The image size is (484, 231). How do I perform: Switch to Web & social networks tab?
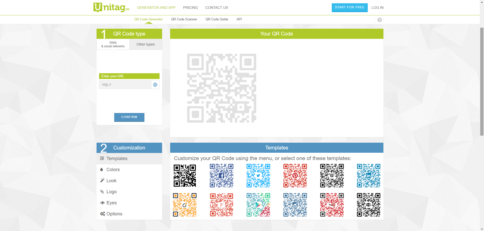pos(113,44)
